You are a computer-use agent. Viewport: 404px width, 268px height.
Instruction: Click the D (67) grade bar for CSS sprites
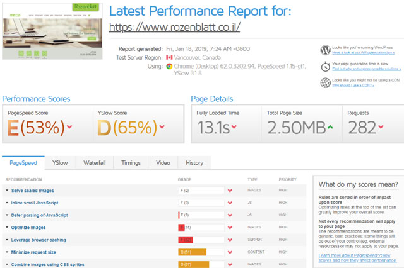(201, 264)
